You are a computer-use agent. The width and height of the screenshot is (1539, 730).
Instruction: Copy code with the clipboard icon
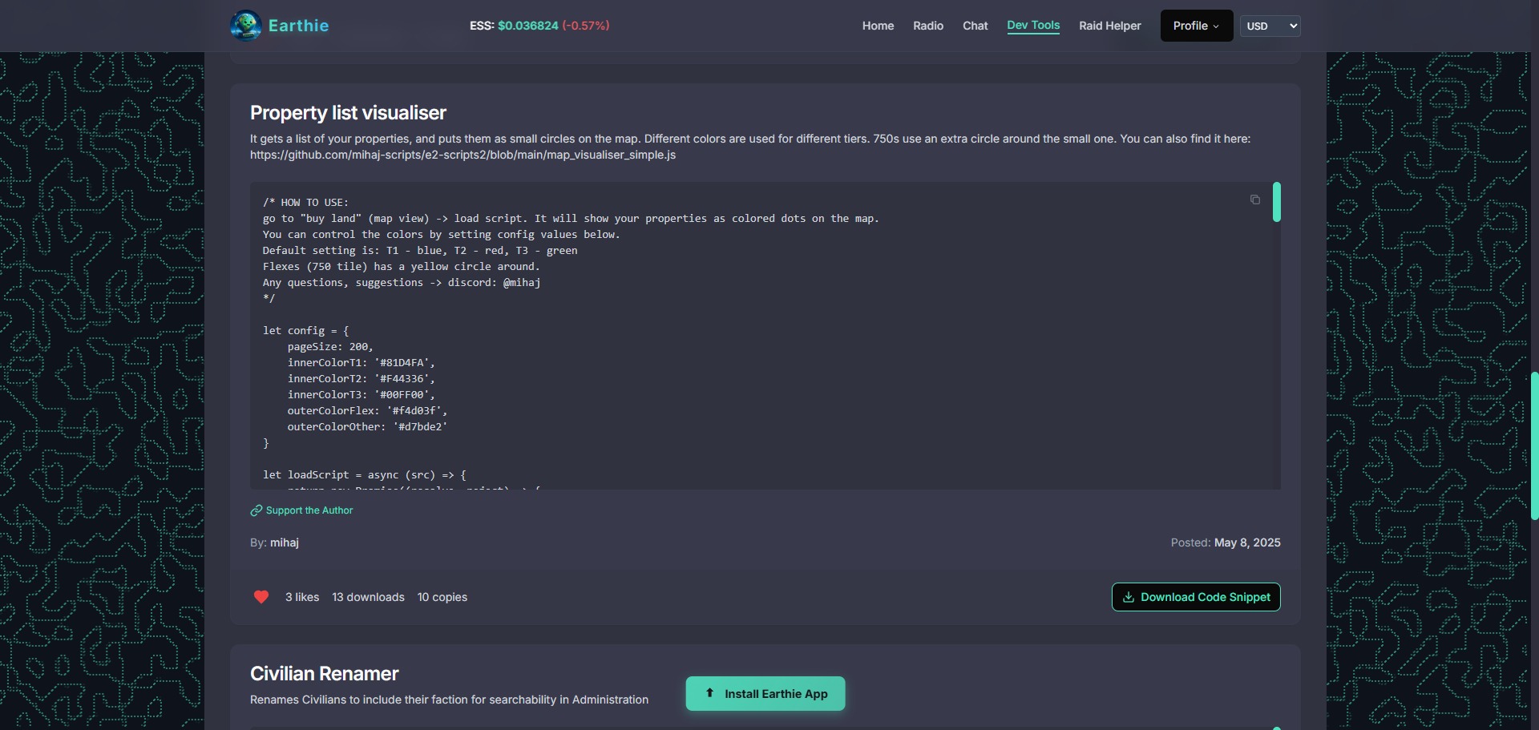click(x=1254, y=200)
